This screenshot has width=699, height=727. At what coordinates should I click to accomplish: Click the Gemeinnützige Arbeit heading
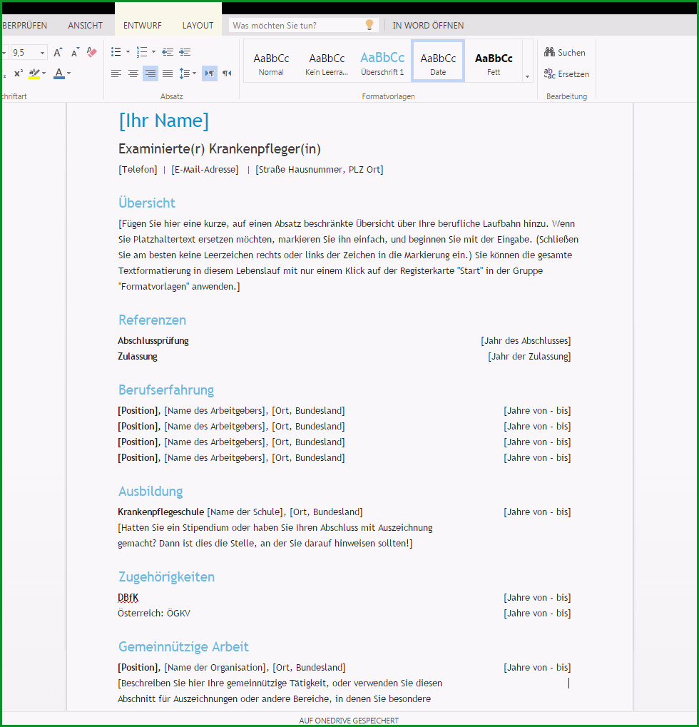[x=183, y=647]
